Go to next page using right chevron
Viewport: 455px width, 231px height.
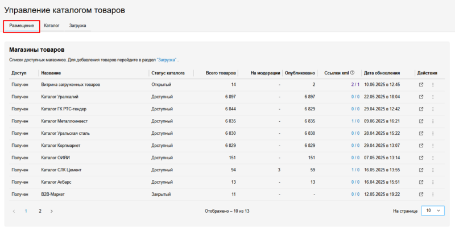pyautogui.click(x=52, y=211)
